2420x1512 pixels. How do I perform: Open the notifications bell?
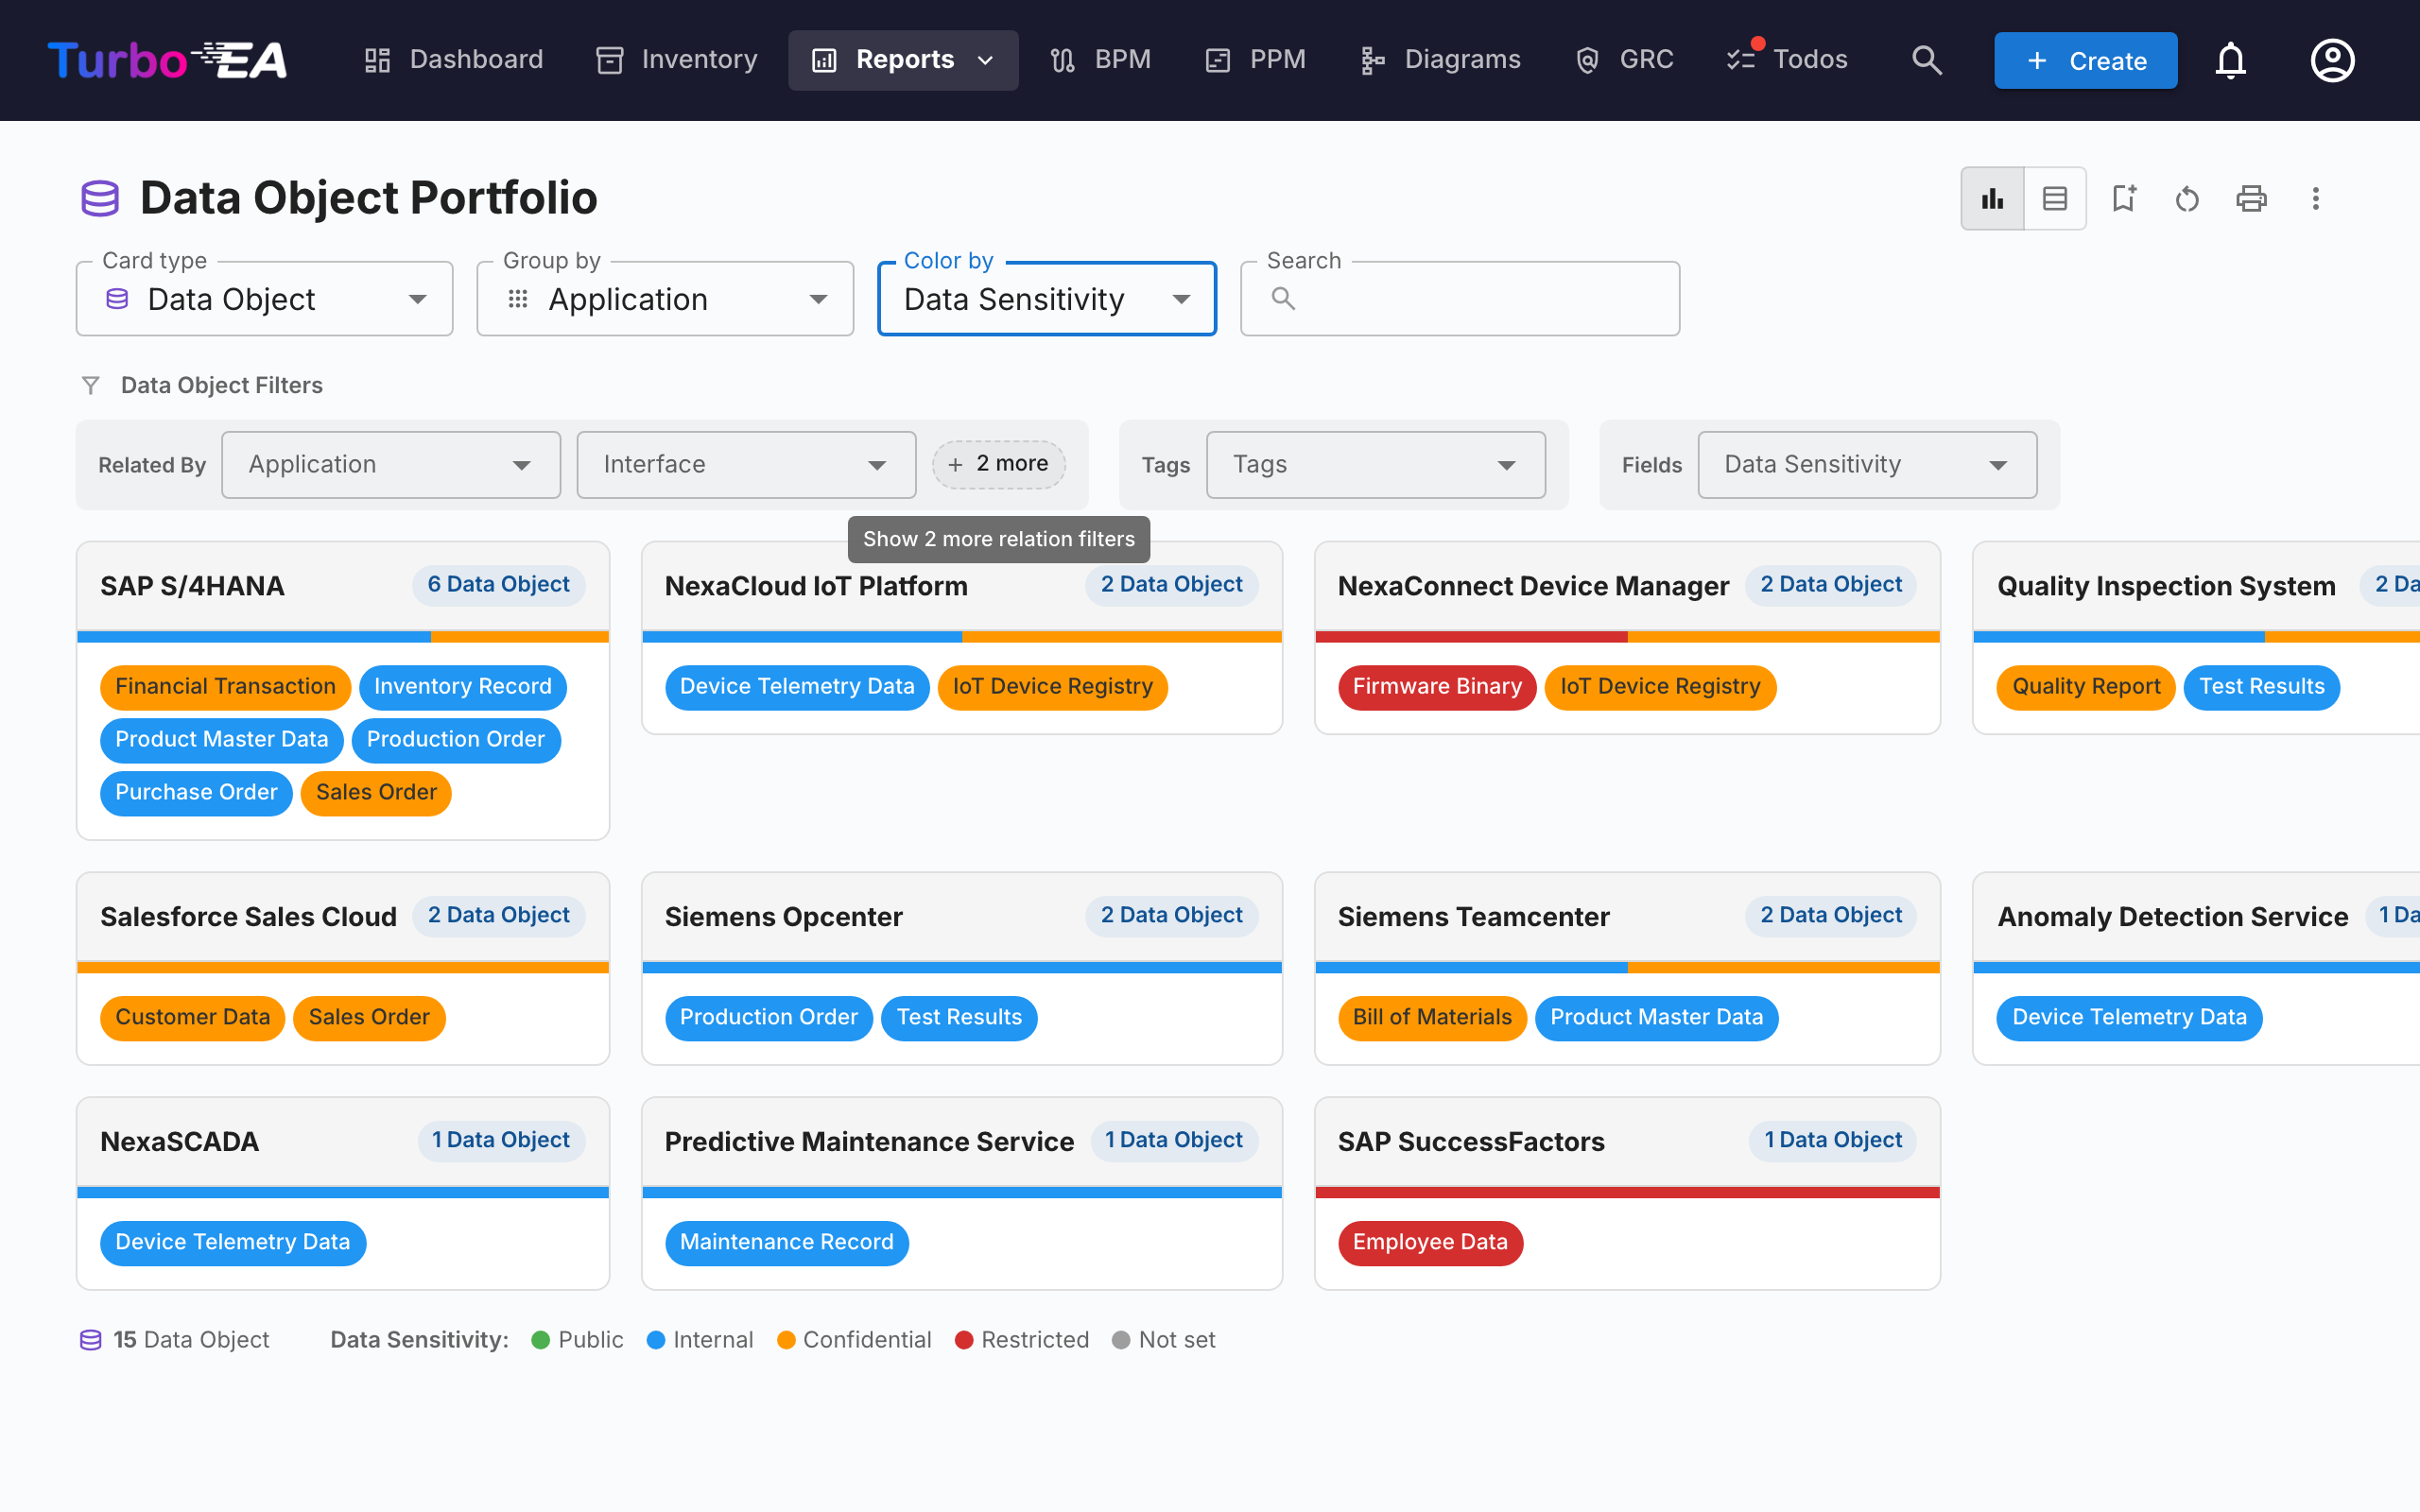tap(2230, 60)
